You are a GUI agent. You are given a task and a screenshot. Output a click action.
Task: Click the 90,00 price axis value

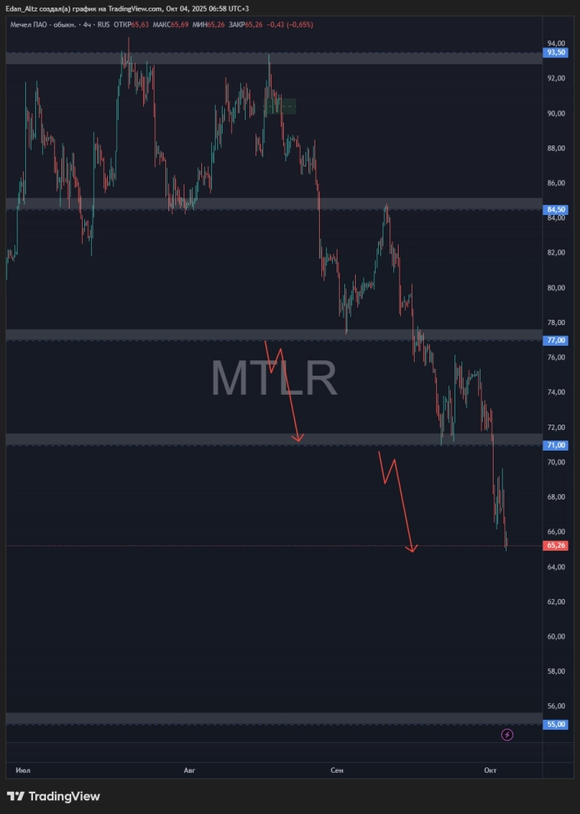[556, 113]
